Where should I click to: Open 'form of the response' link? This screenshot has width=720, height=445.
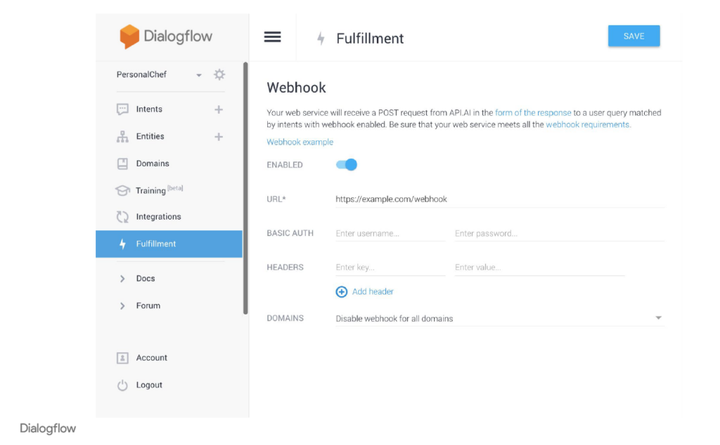point(533,113)
